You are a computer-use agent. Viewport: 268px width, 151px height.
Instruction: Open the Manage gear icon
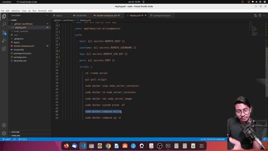[4, 133]
